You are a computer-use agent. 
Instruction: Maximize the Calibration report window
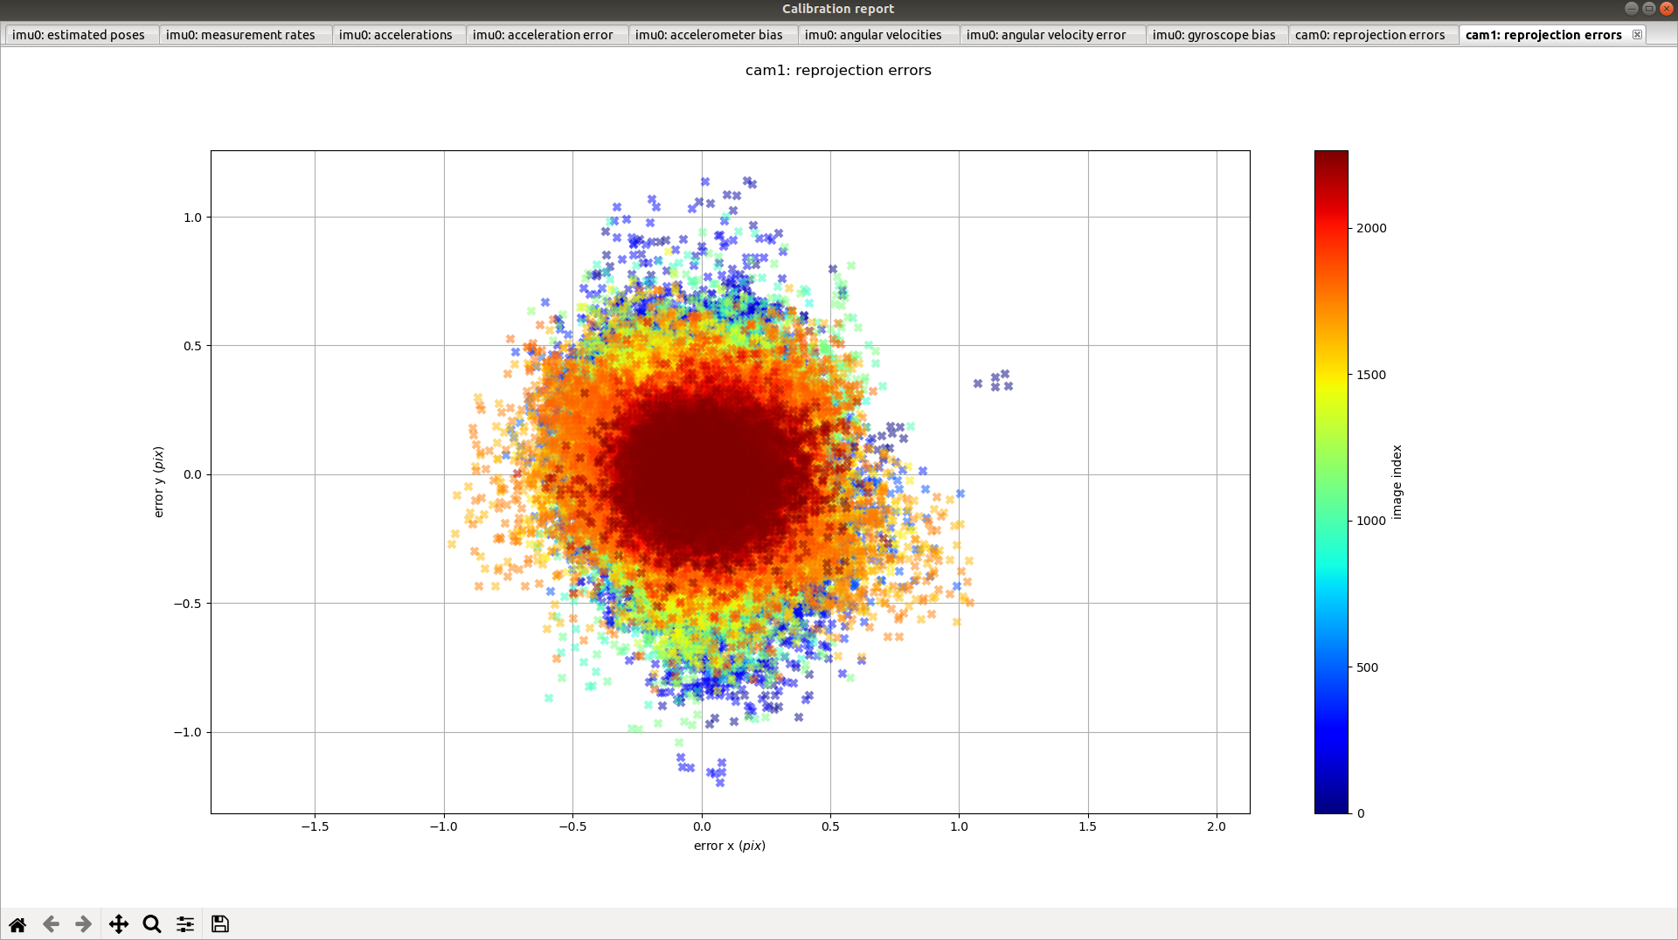click(x=1649, y=9)
